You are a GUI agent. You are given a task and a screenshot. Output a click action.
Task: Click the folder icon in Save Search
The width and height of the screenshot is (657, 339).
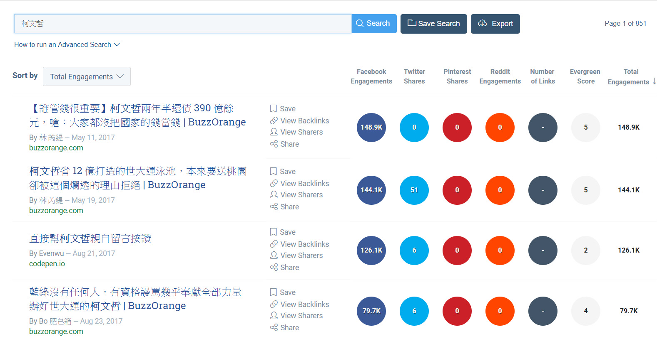(x=412, y=23)
